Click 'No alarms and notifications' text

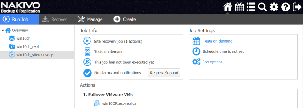pos(118,73)
